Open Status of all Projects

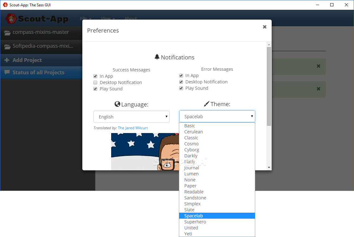[x=41, y=72]
